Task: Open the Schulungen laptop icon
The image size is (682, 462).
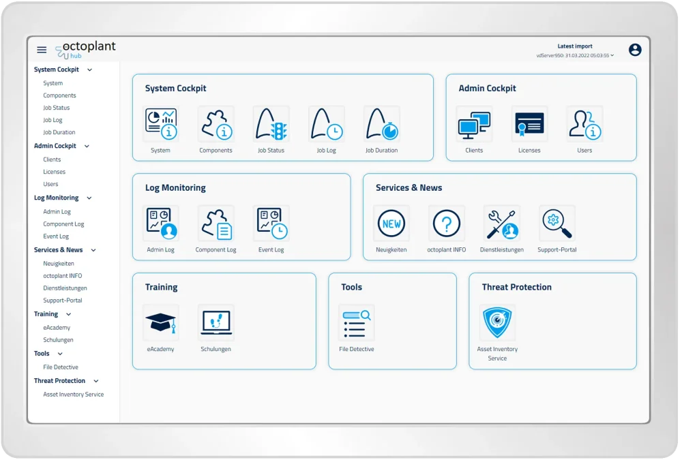Action: [x=216, y=323]
